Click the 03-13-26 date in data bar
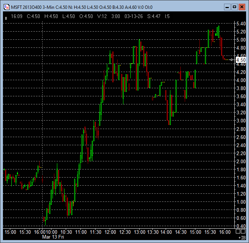The height and width of the screenshot is (243, 249). click(134, 16)
